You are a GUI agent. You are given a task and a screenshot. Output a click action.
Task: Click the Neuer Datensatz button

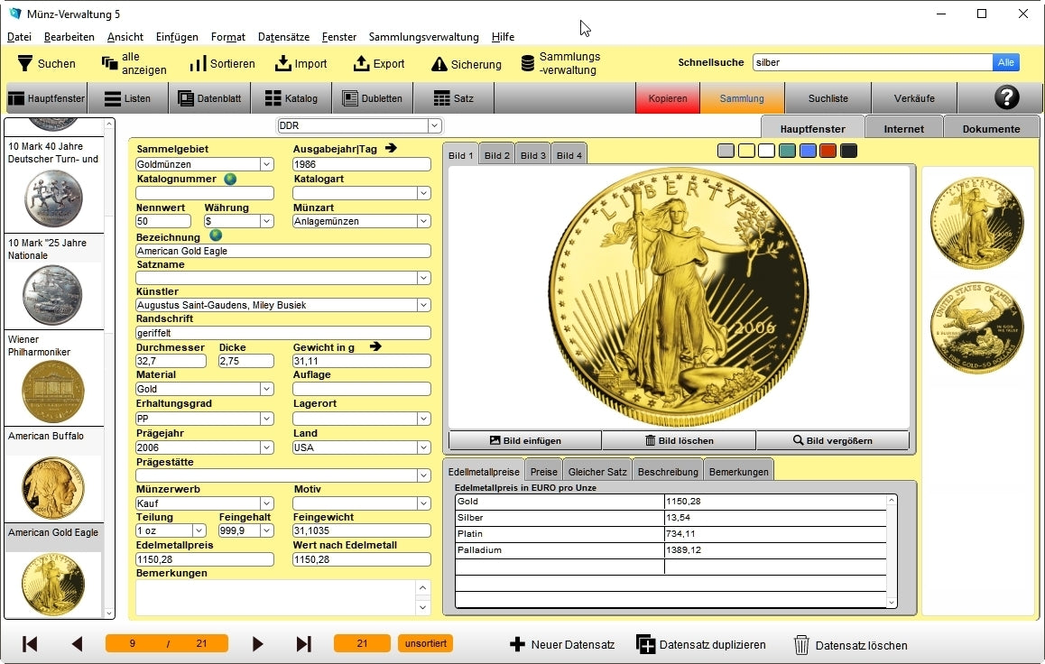click(562, 645)
